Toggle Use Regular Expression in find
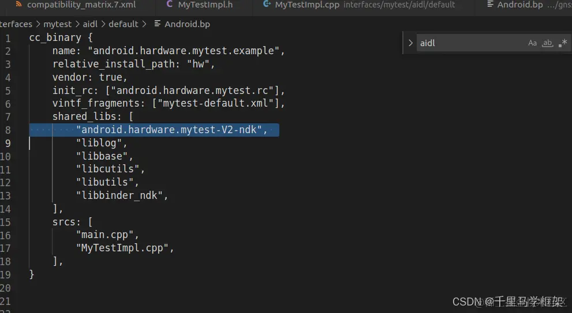Screen dimensions: 572x313 coord(563,43)
